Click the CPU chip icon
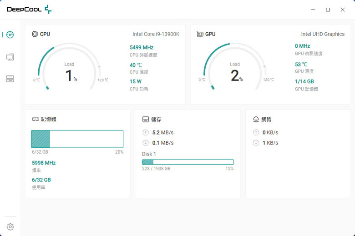Image resolution: width=355 pixels, height=236 pixels. 35,34
